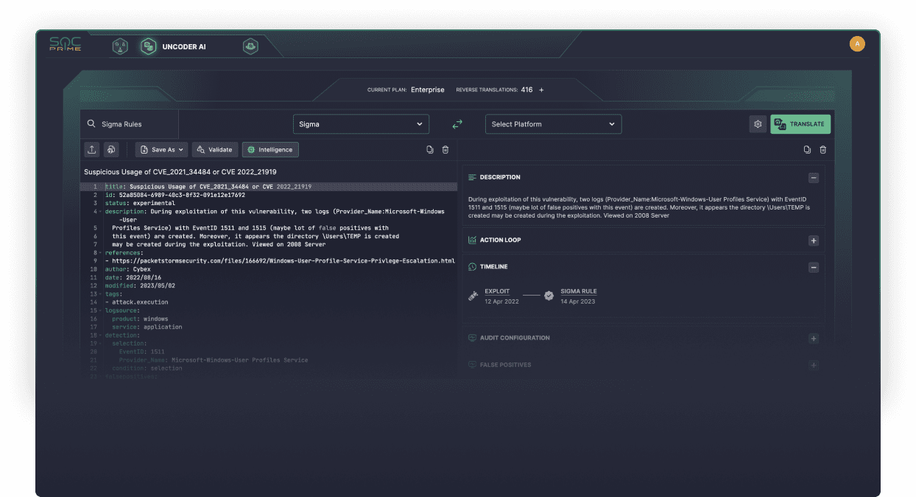Click the Sigma Rules search field

pos(130,124)
